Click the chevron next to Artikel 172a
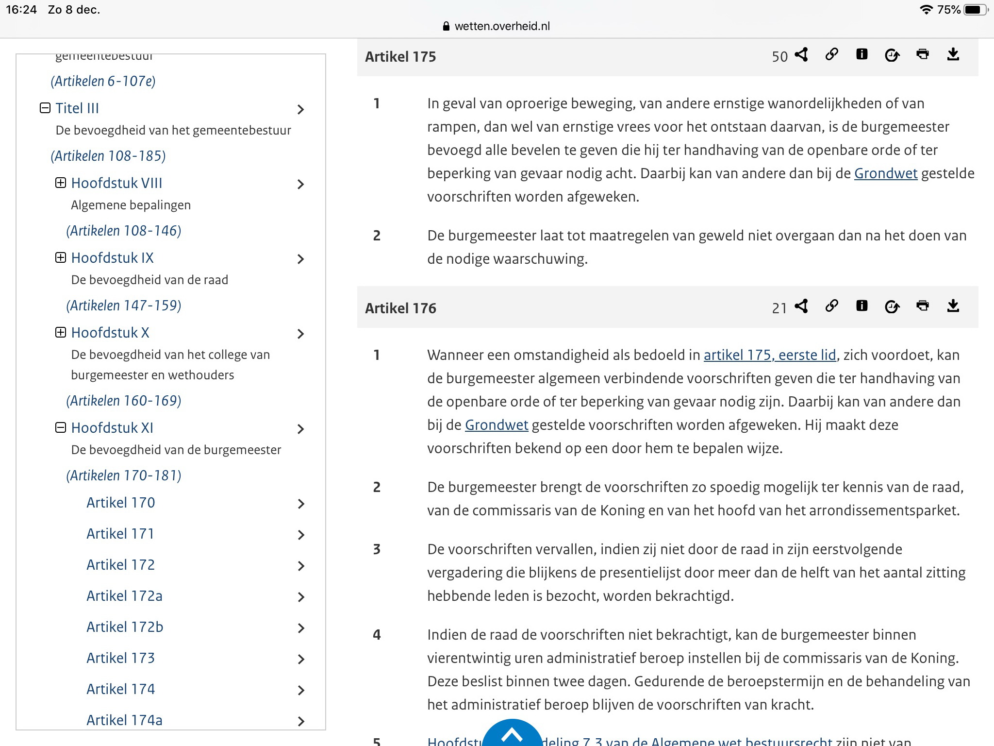This screenshot has width=994, height=746. 301,597
